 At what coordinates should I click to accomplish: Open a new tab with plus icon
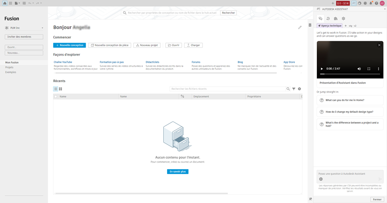point(333,3)
